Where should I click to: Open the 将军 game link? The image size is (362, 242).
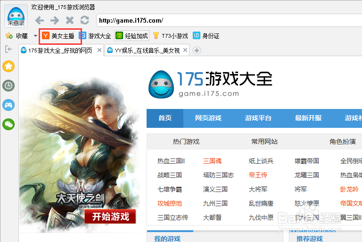pos(301,189)
